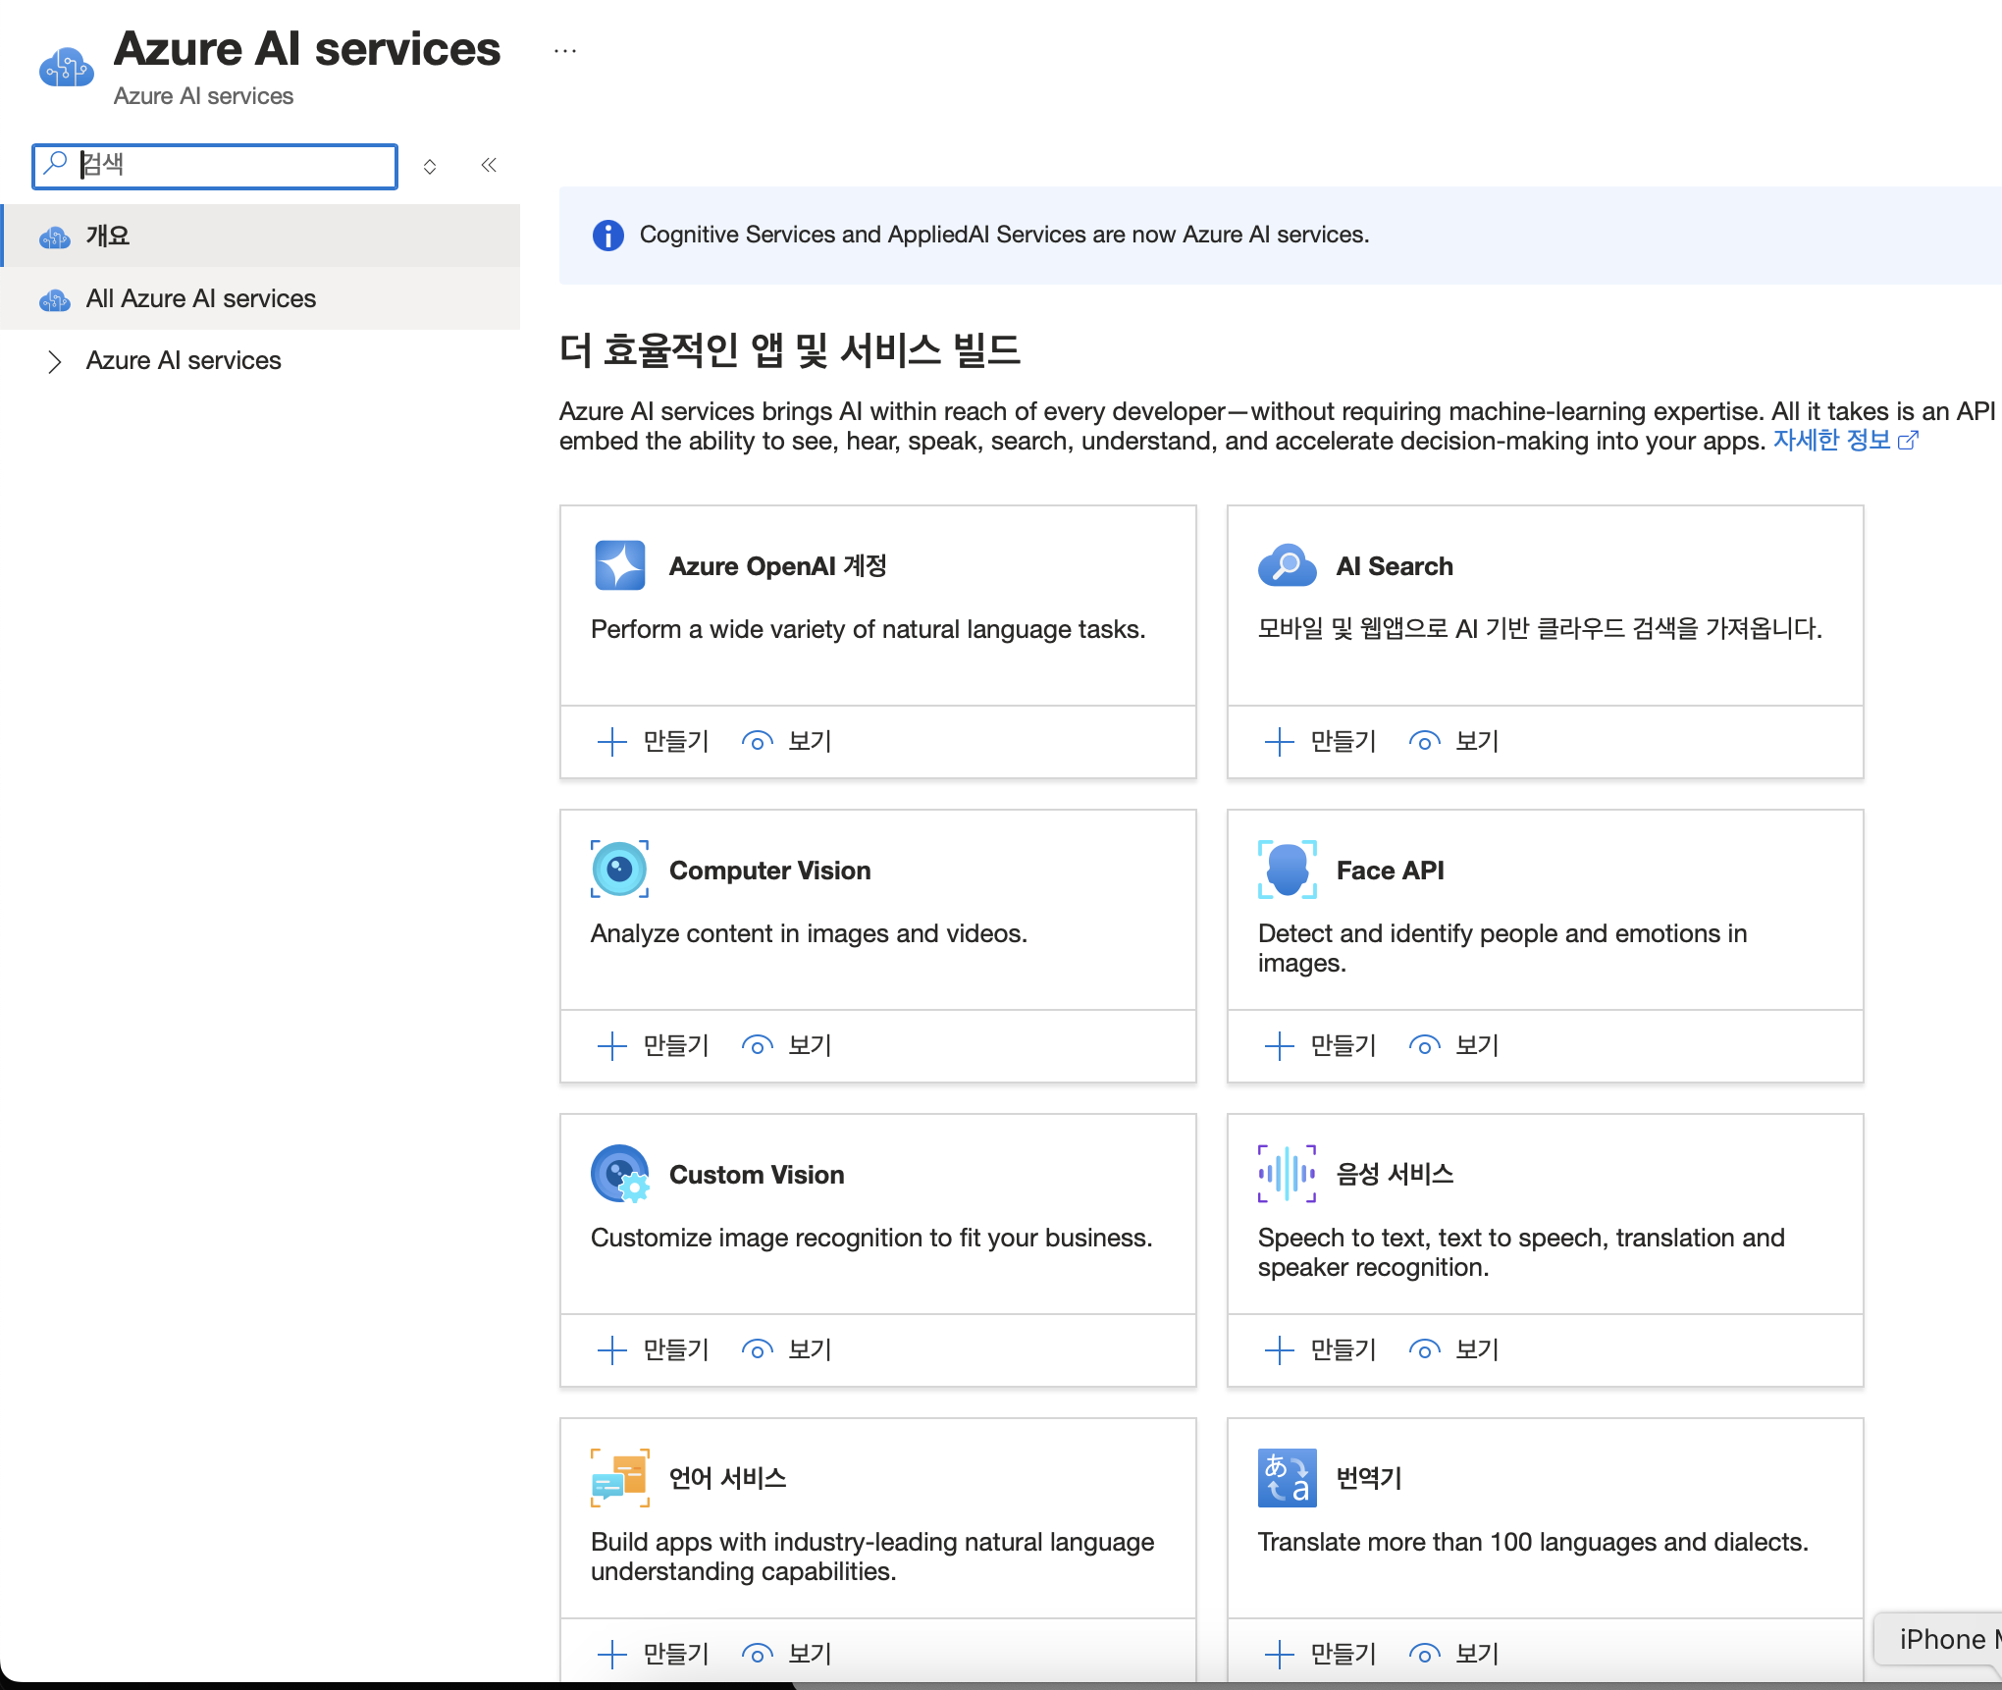Screen dimensions: 2002x1690
Task: Click the up-down expand arrows beside search
Action: [430, 166]
